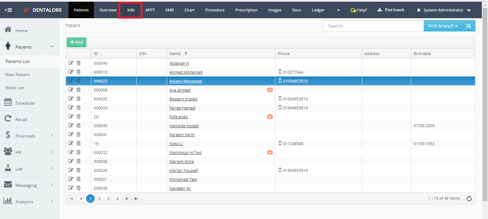This screenshot has height=219, width=488.
Task: Go to next page using arrow icon
Action: [127, 199]
